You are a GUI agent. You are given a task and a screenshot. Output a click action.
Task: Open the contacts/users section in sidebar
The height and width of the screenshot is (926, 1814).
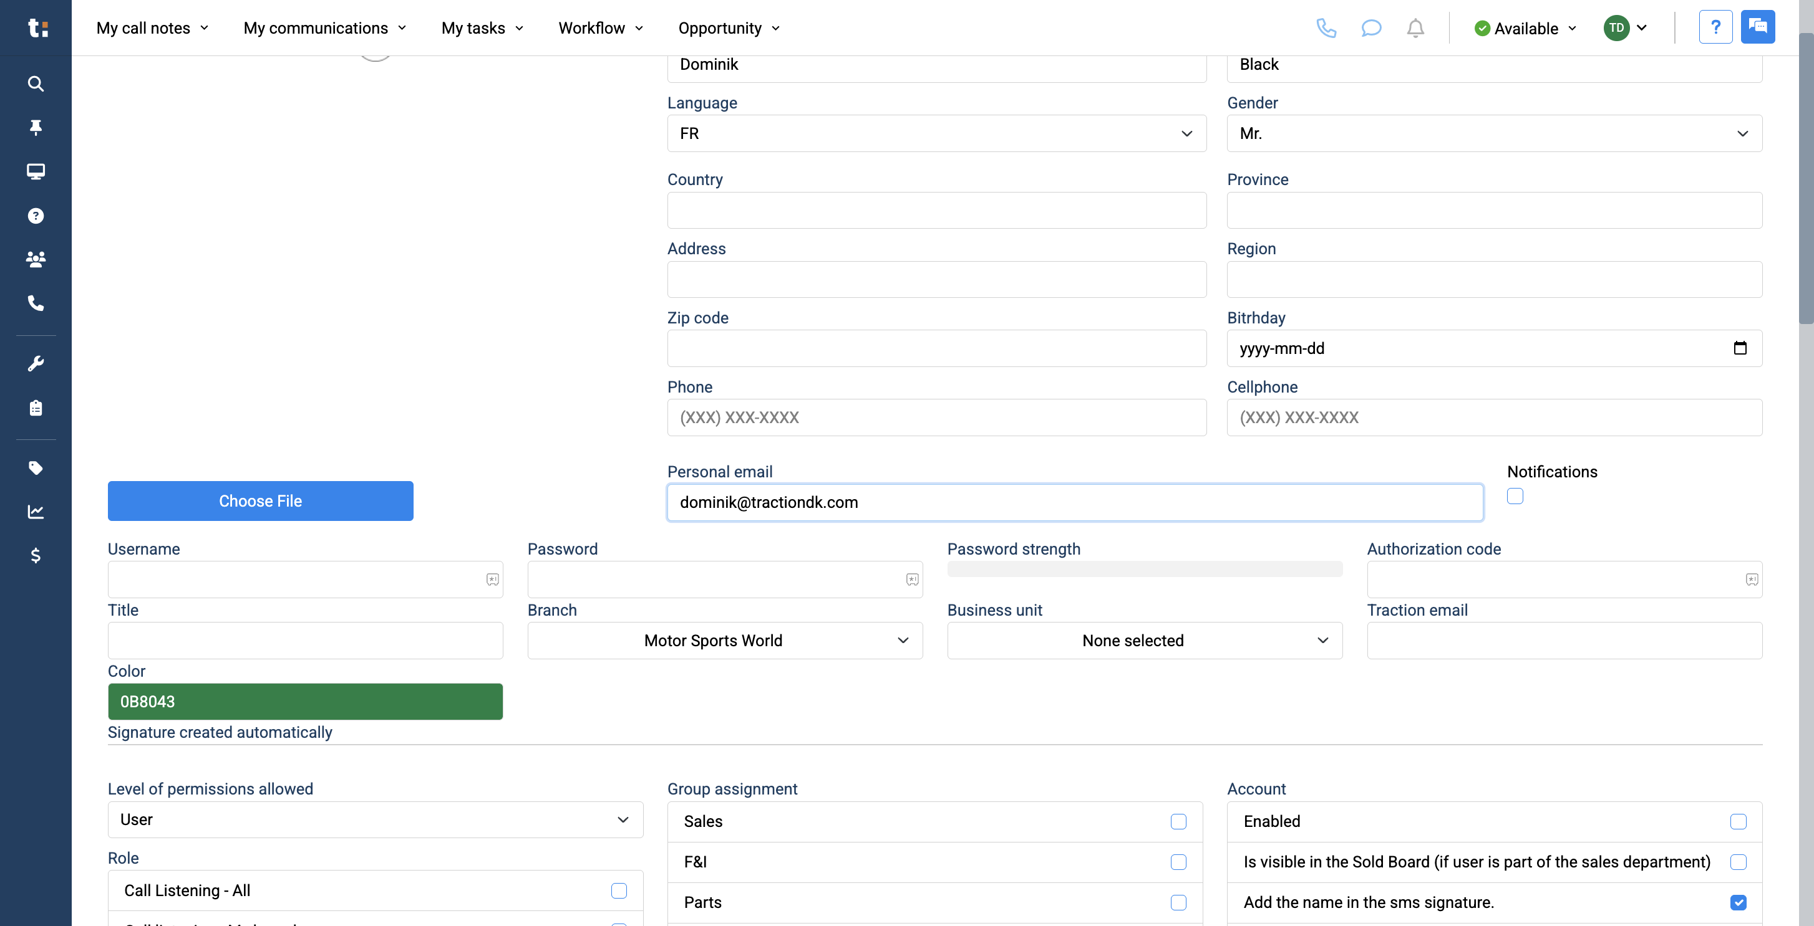tap(35, 259)
